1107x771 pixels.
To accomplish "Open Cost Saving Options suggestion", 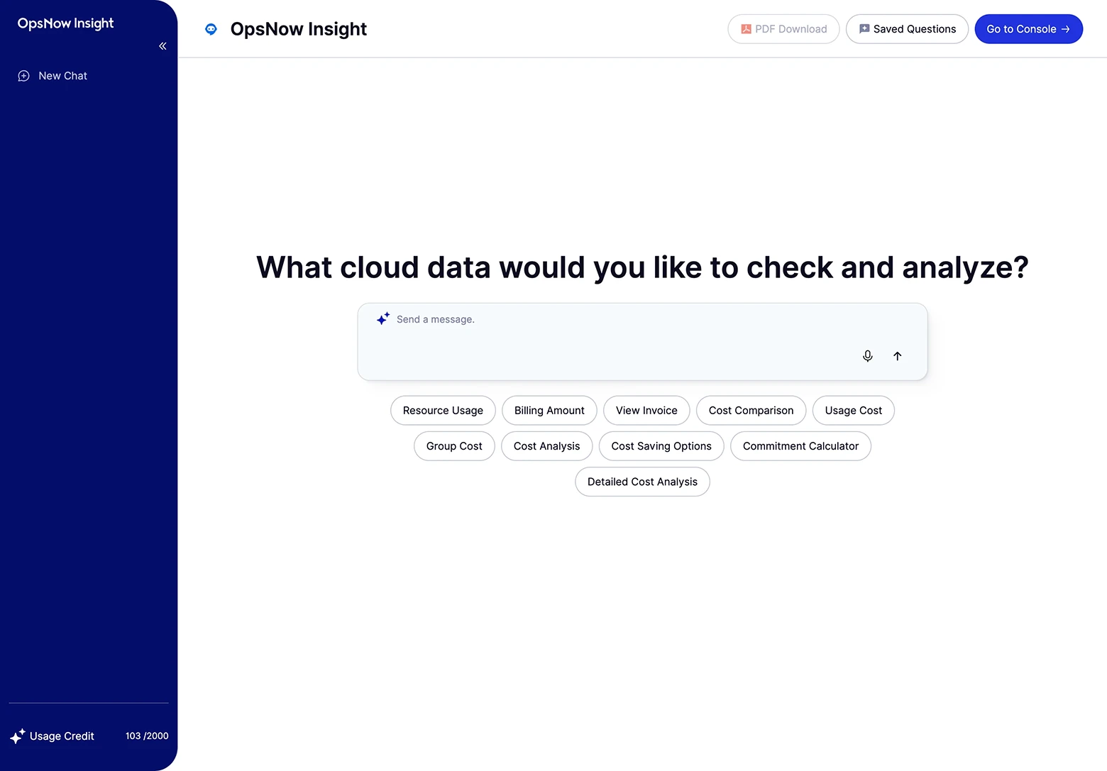I will click(661, 446).
